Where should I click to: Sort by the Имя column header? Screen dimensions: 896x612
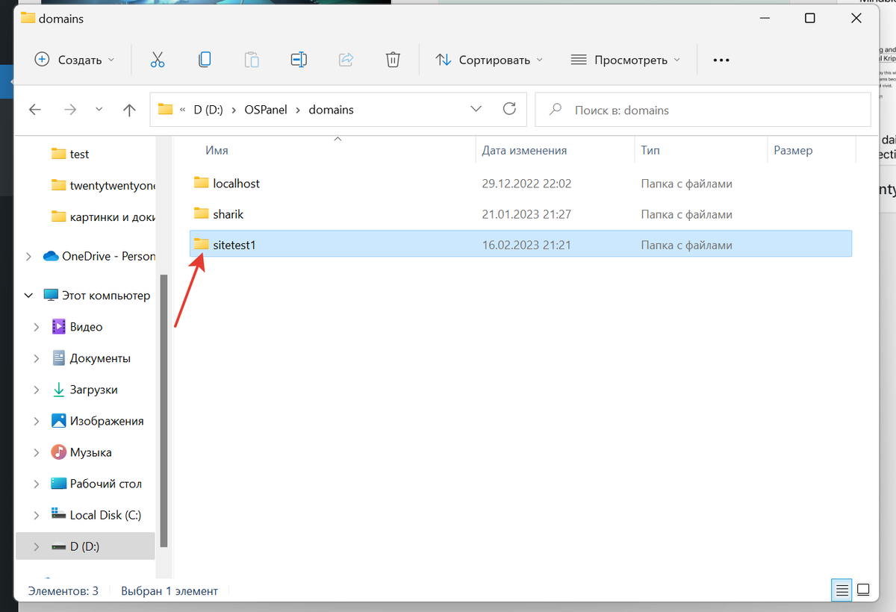pos(217,150)
